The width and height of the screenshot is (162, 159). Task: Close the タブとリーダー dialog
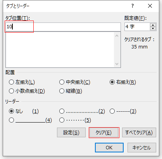pos(150,6)
